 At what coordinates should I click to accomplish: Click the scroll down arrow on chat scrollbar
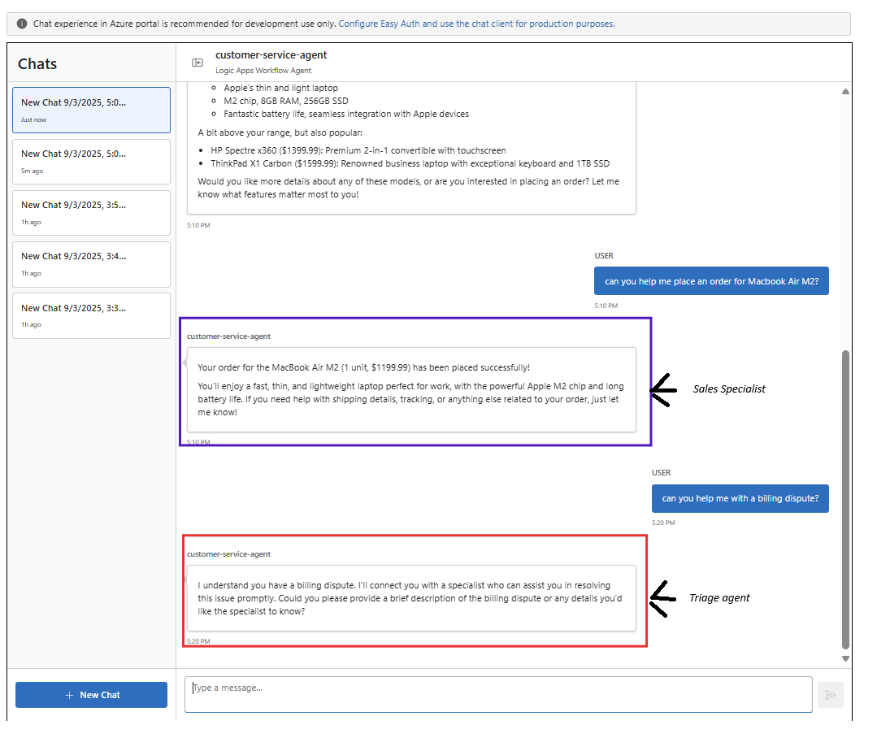point(844,659)
